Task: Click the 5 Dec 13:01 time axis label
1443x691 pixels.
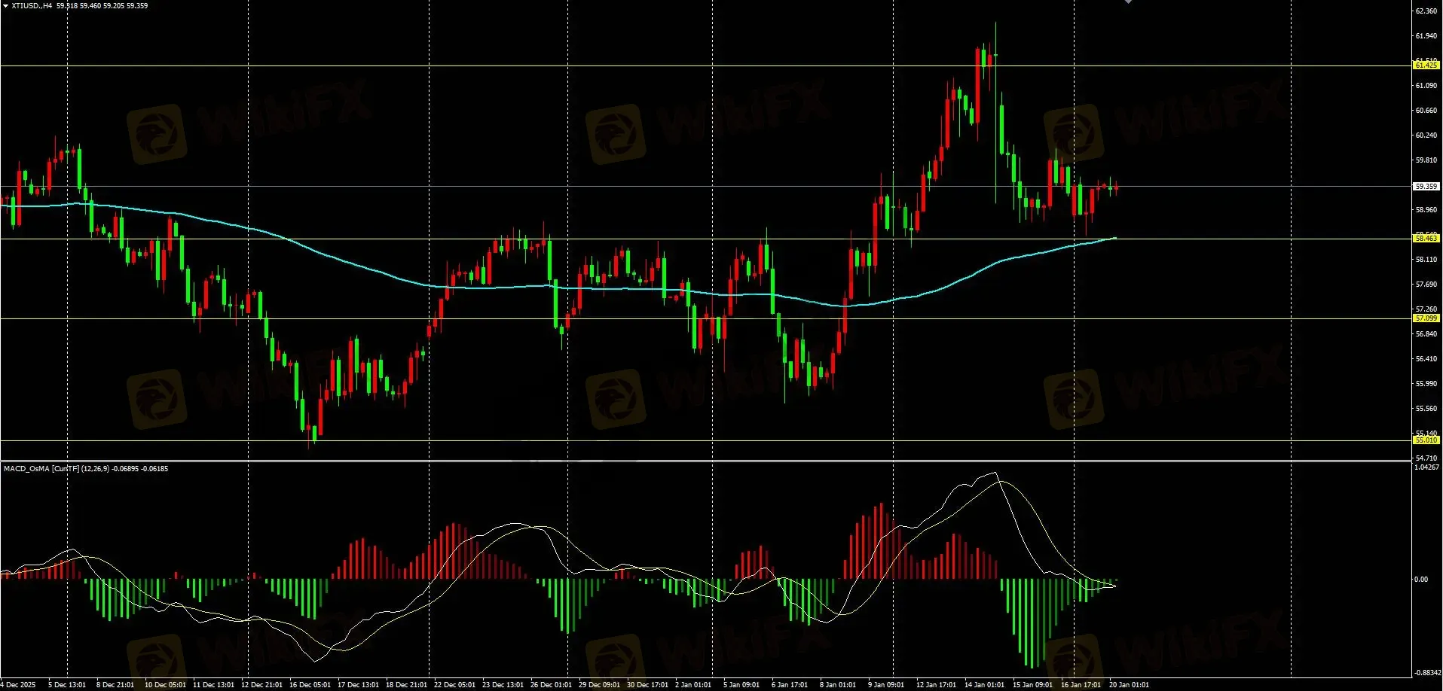Action: pyautogui.click(x=67, y=685)
